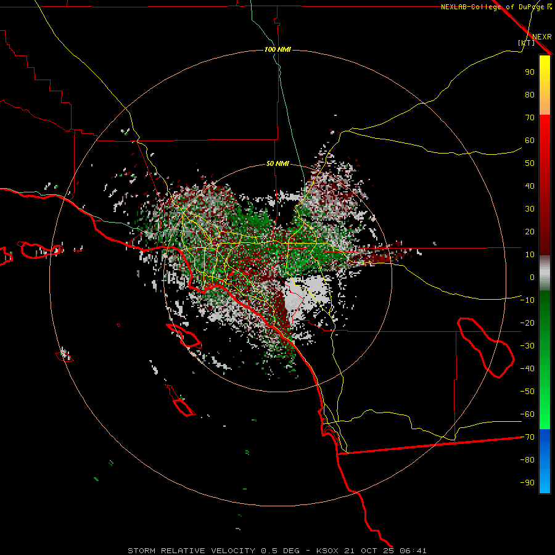Image resolution: width=555 pixels, height=555 pixels.
Task: Click the -20 value on the velocity scale
Action: coord(527,323)
